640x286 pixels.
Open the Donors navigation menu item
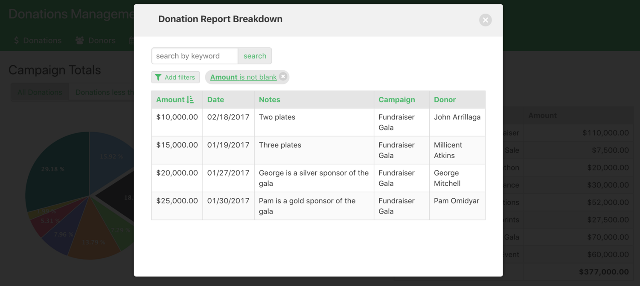(x=102, y=40)
